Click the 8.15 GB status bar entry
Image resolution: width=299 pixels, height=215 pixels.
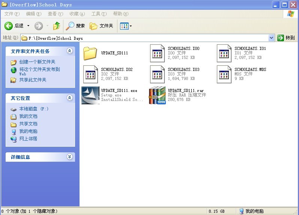pos(216,211)
